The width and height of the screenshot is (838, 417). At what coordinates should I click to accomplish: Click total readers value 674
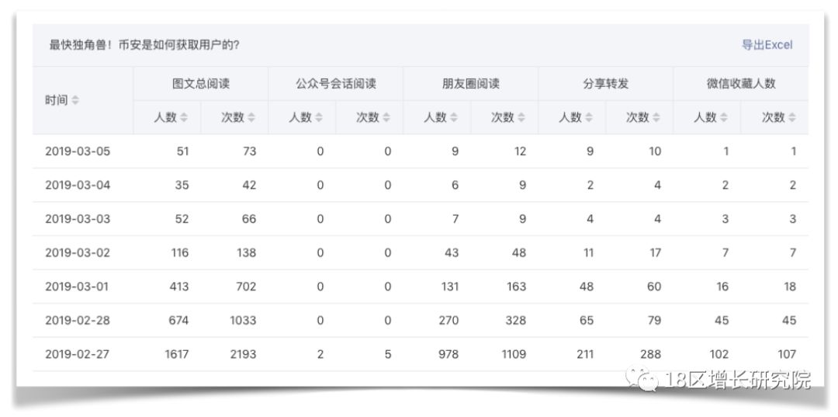(179, 320)
